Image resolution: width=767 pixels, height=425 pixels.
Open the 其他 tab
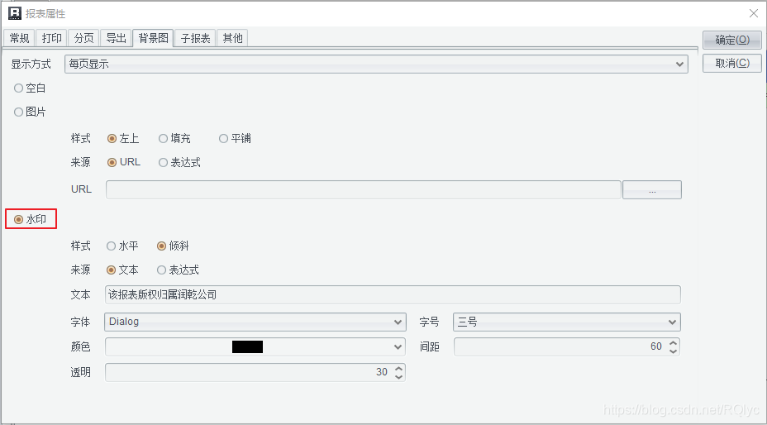[232, 38]
